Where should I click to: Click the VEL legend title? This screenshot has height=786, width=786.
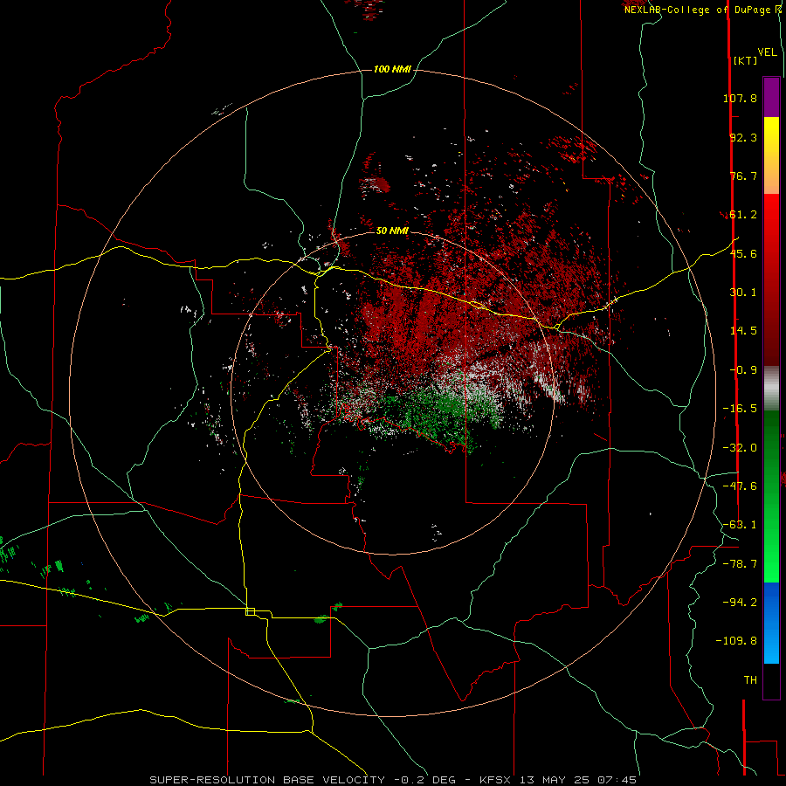point(767,52)
